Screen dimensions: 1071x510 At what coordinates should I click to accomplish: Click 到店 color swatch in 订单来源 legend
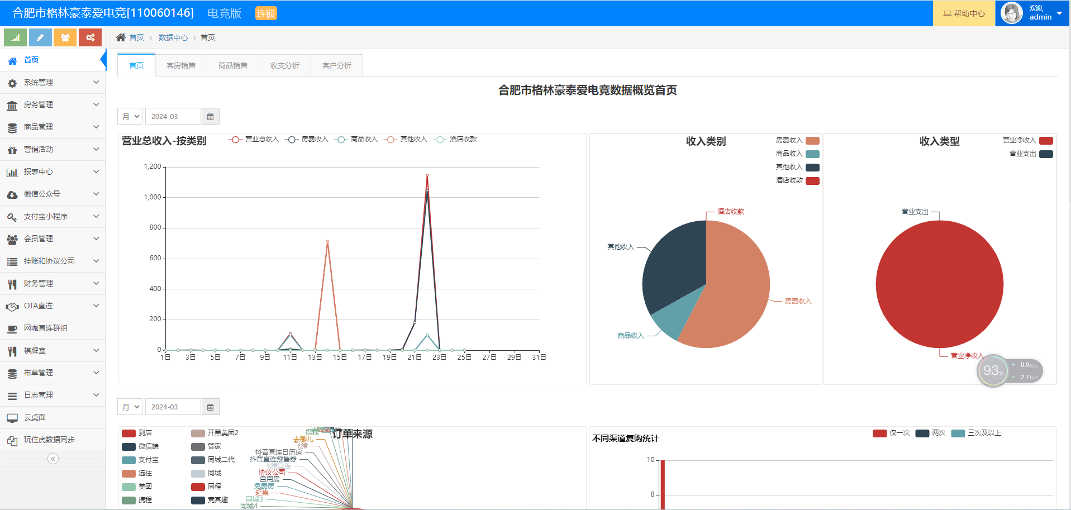coord(128,433)
